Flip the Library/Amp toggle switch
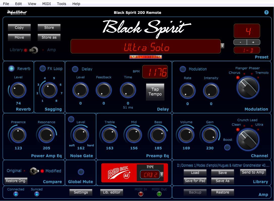 34,50
